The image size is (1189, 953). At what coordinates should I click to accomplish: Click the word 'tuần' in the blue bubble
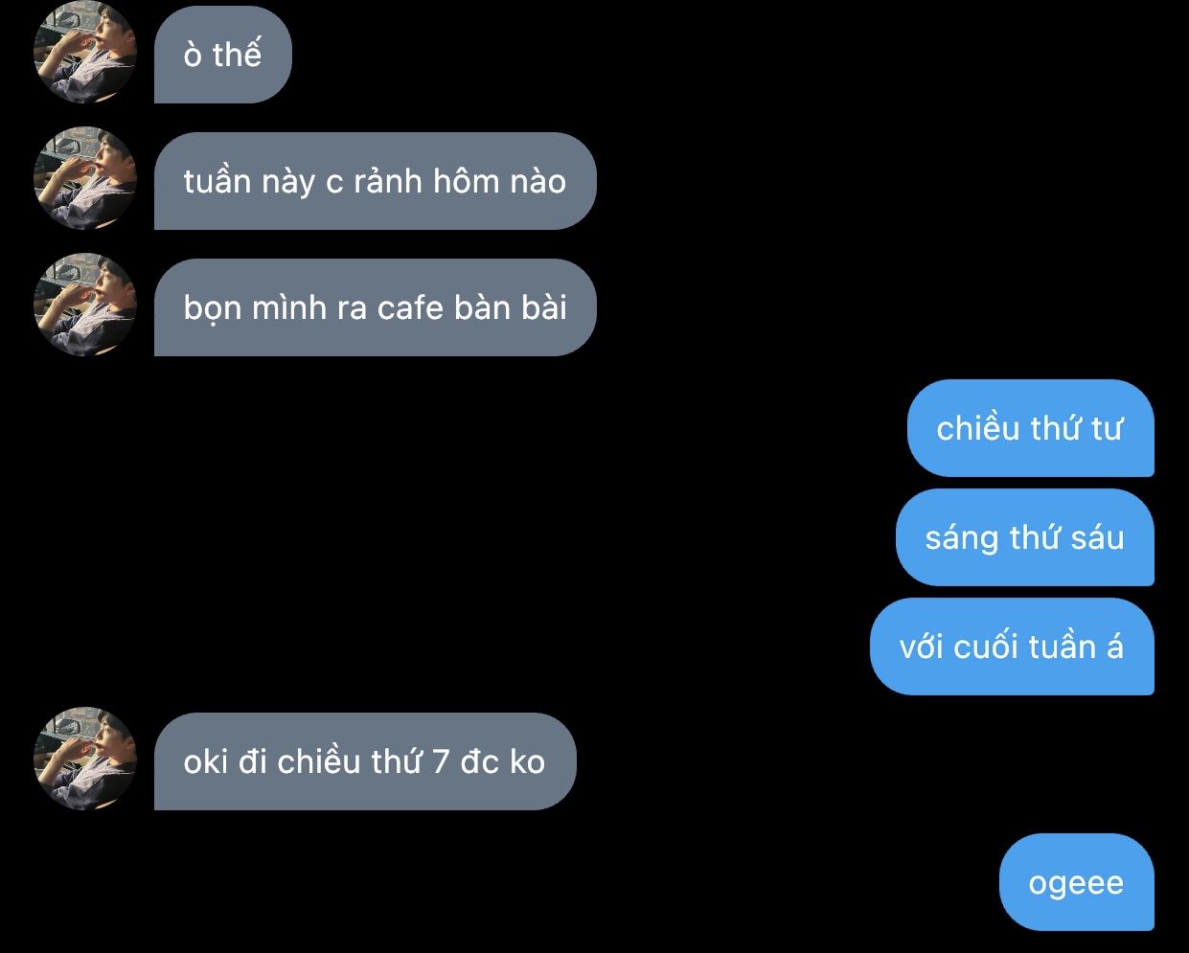(x=1062, y=647)
